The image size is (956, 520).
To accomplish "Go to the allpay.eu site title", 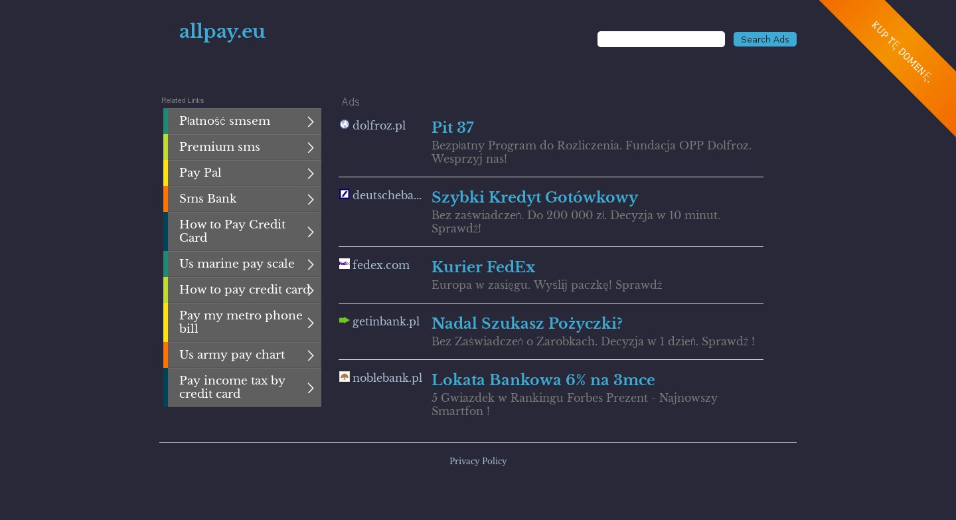I will (x=222, y=31).
